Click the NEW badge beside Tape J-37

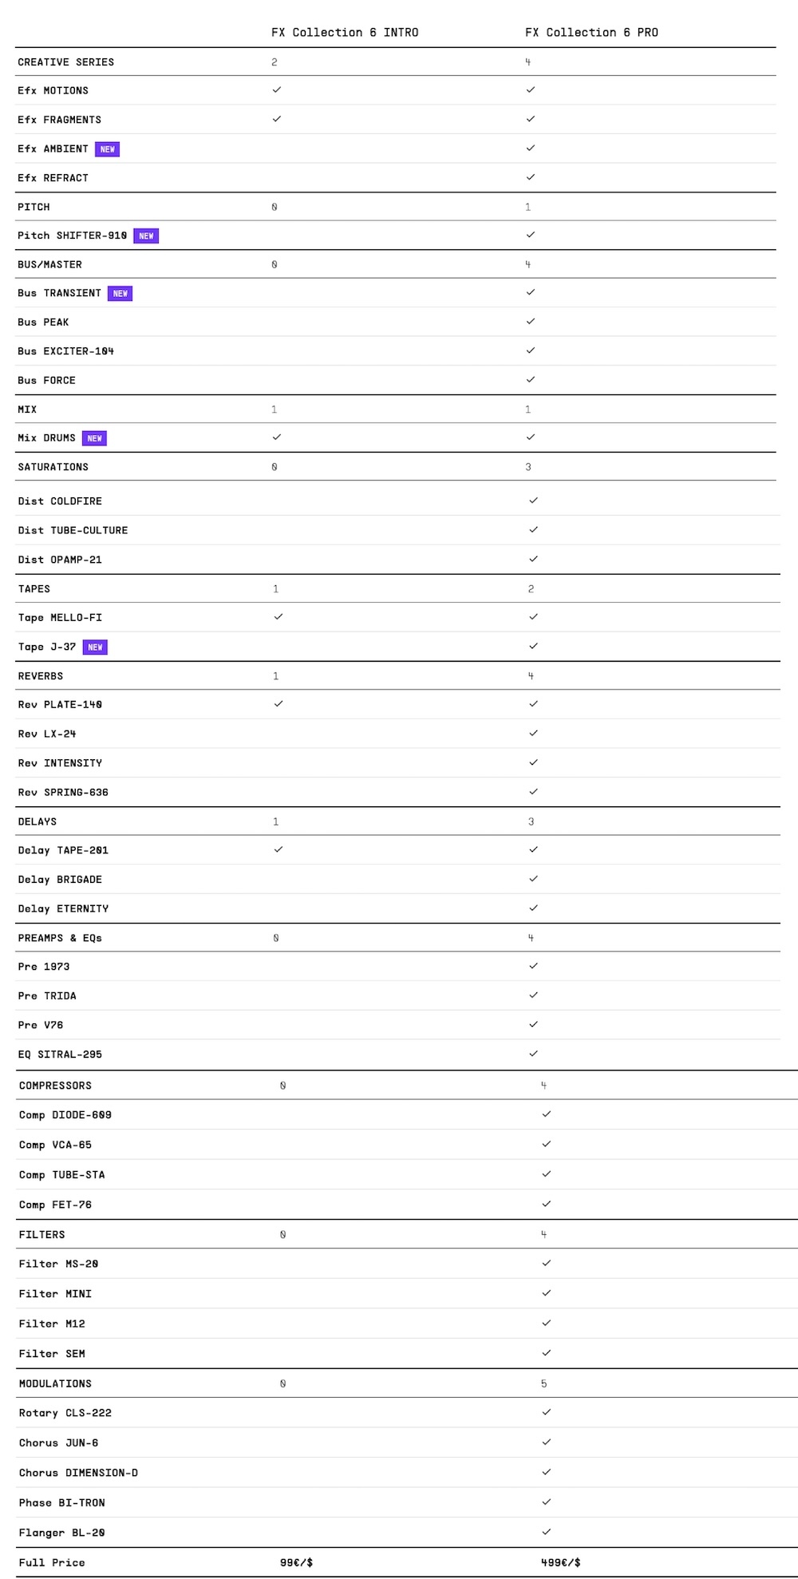click(95, 647)
